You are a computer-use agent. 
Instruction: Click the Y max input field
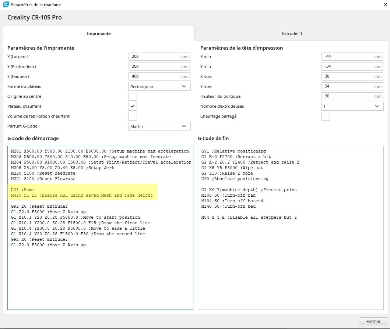[x=352, y=86]
